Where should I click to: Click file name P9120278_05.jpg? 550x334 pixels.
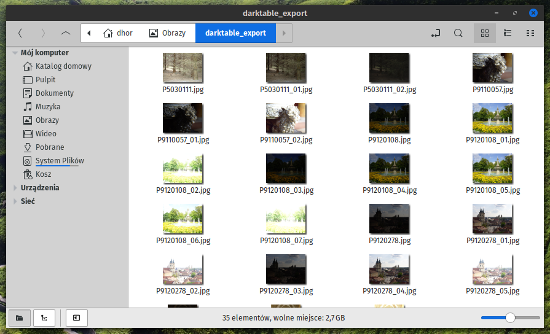pyautogui.click(x=493, y=291)
